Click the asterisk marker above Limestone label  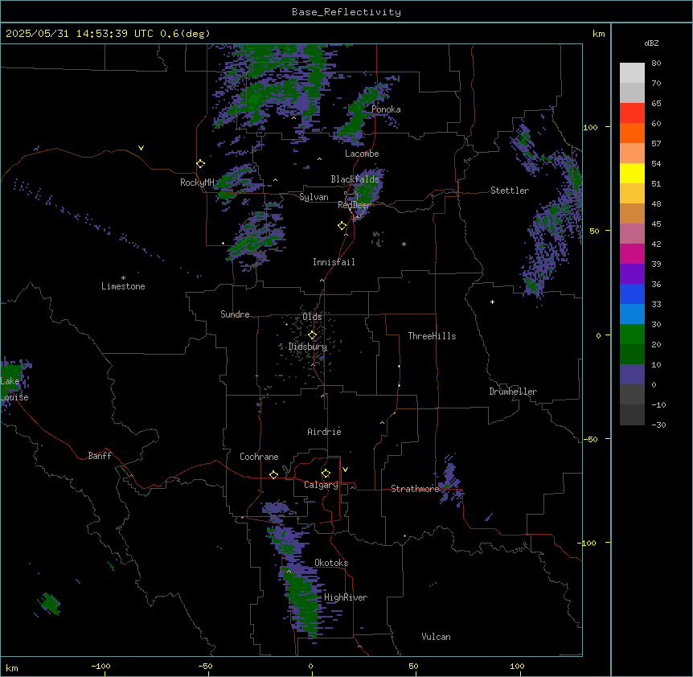tap(123, 278)
